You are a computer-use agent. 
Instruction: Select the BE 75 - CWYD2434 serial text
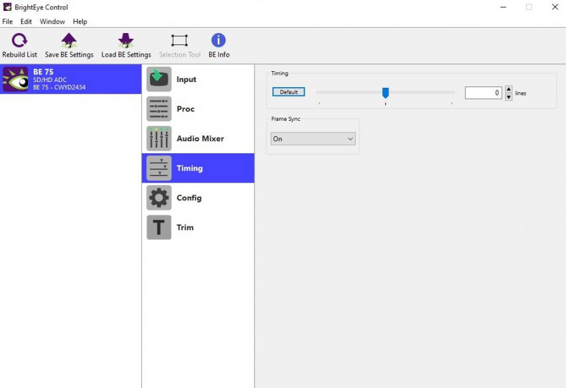click(59, 87)
